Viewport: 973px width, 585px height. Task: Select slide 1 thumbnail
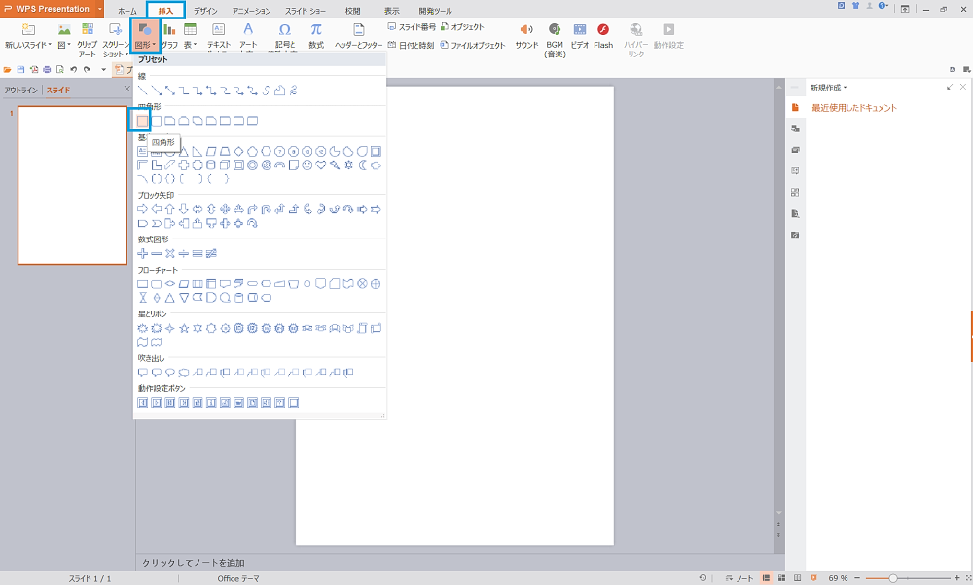pyautogui.click(x=73, y=185)
